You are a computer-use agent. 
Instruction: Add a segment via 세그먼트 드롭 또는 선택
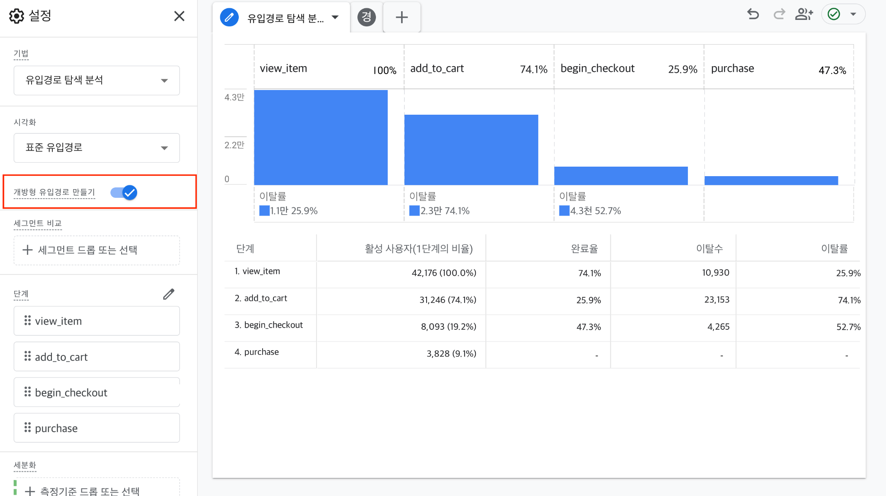coord(96,250)
